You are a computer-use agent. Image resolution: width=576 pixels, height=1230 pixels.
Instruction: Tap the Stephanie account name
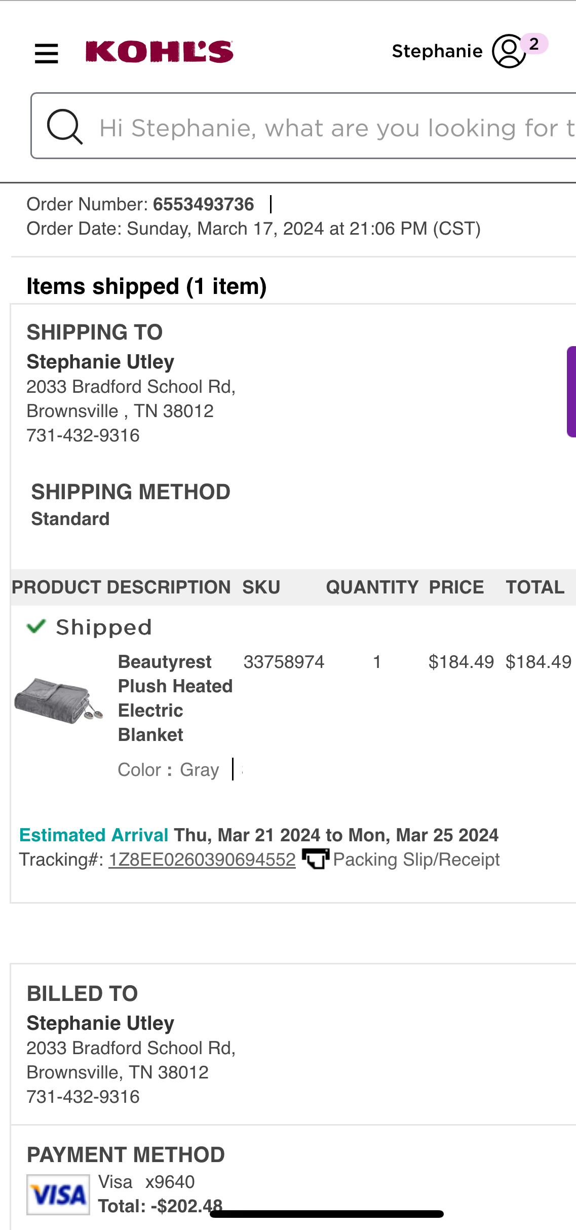[x=437, y=51]
